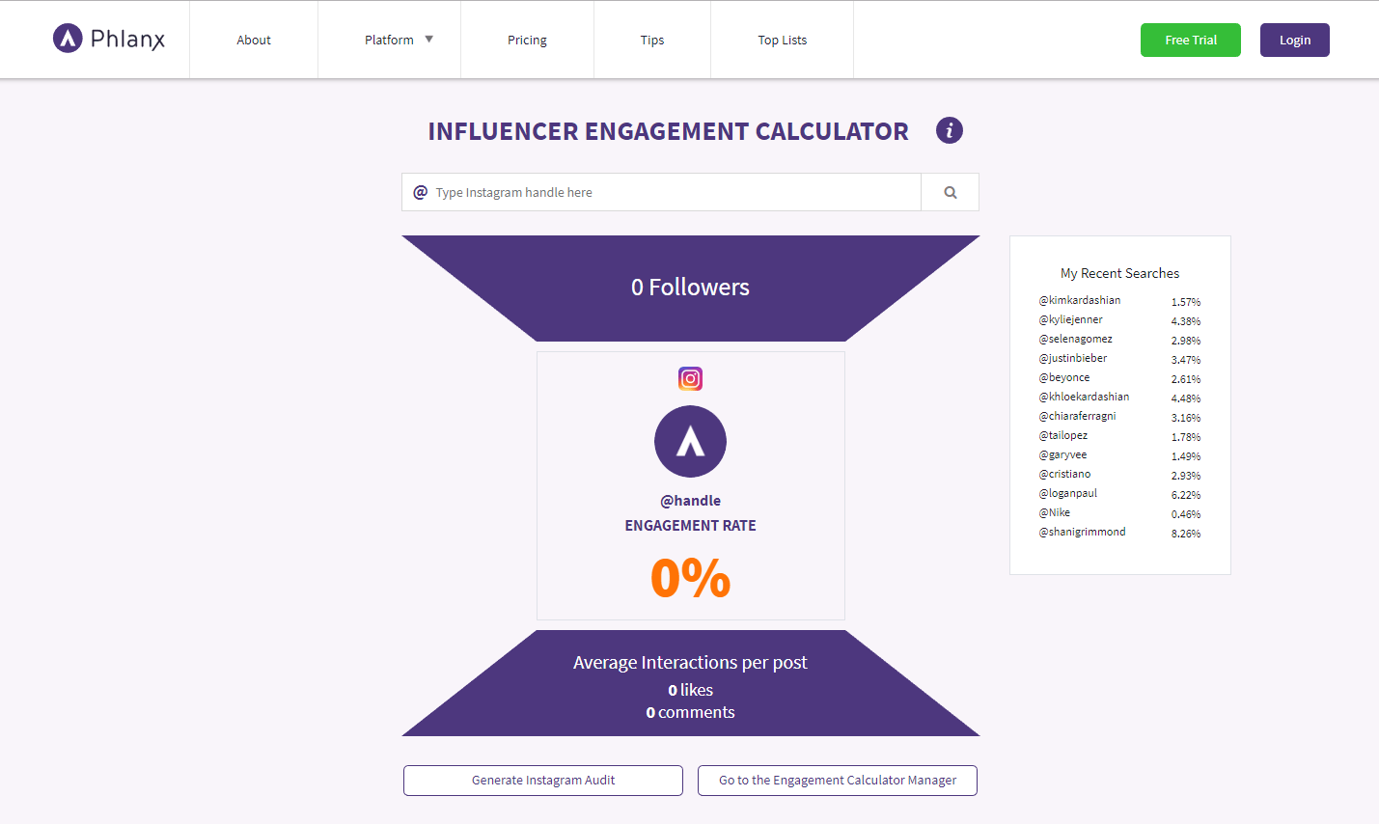Click the ENGAGEMENT RATE label

click(690, 526)
